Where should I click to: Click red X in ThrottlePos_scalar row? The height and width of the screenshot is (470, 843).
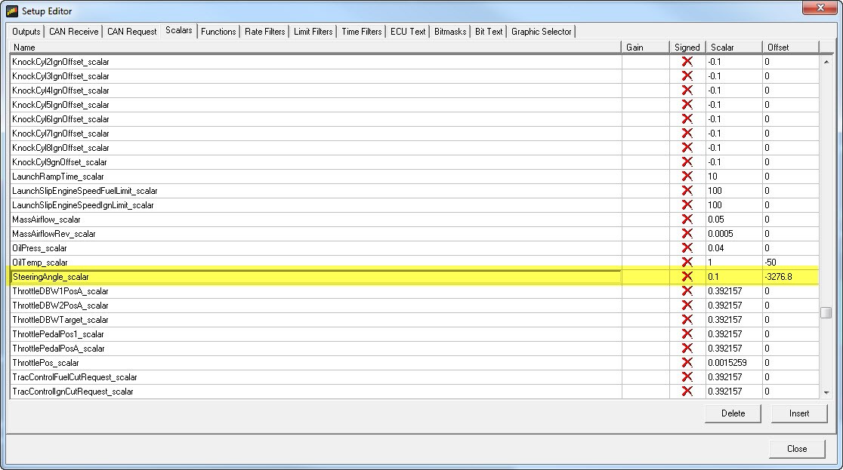(687, 363)
